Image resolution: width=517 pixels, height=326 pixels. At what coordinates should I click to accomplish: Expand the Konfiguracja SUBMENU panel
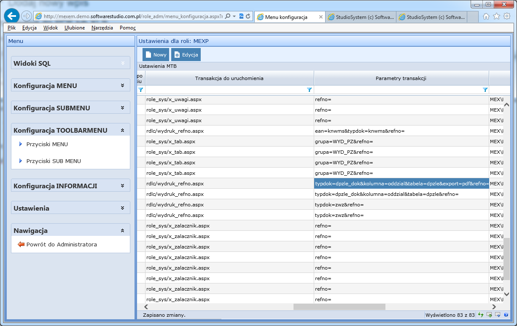click(123, 108)
